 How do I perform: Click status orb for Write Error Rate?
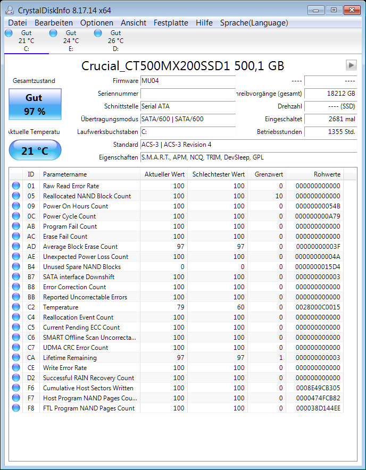(16, 368)
